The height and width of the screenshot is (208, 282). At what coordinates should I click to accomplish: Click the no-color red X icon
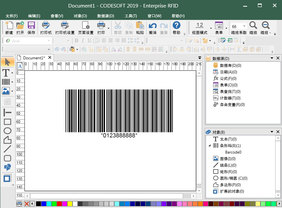pyautogui.click(x=27, y=204)
